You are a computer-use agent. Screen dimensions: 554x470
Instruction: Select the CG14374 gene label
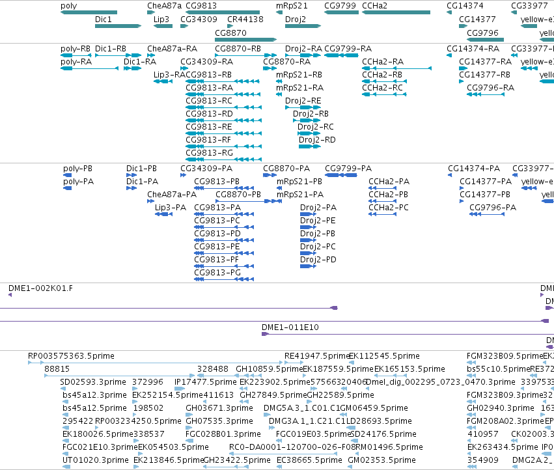tap(465, 6)
